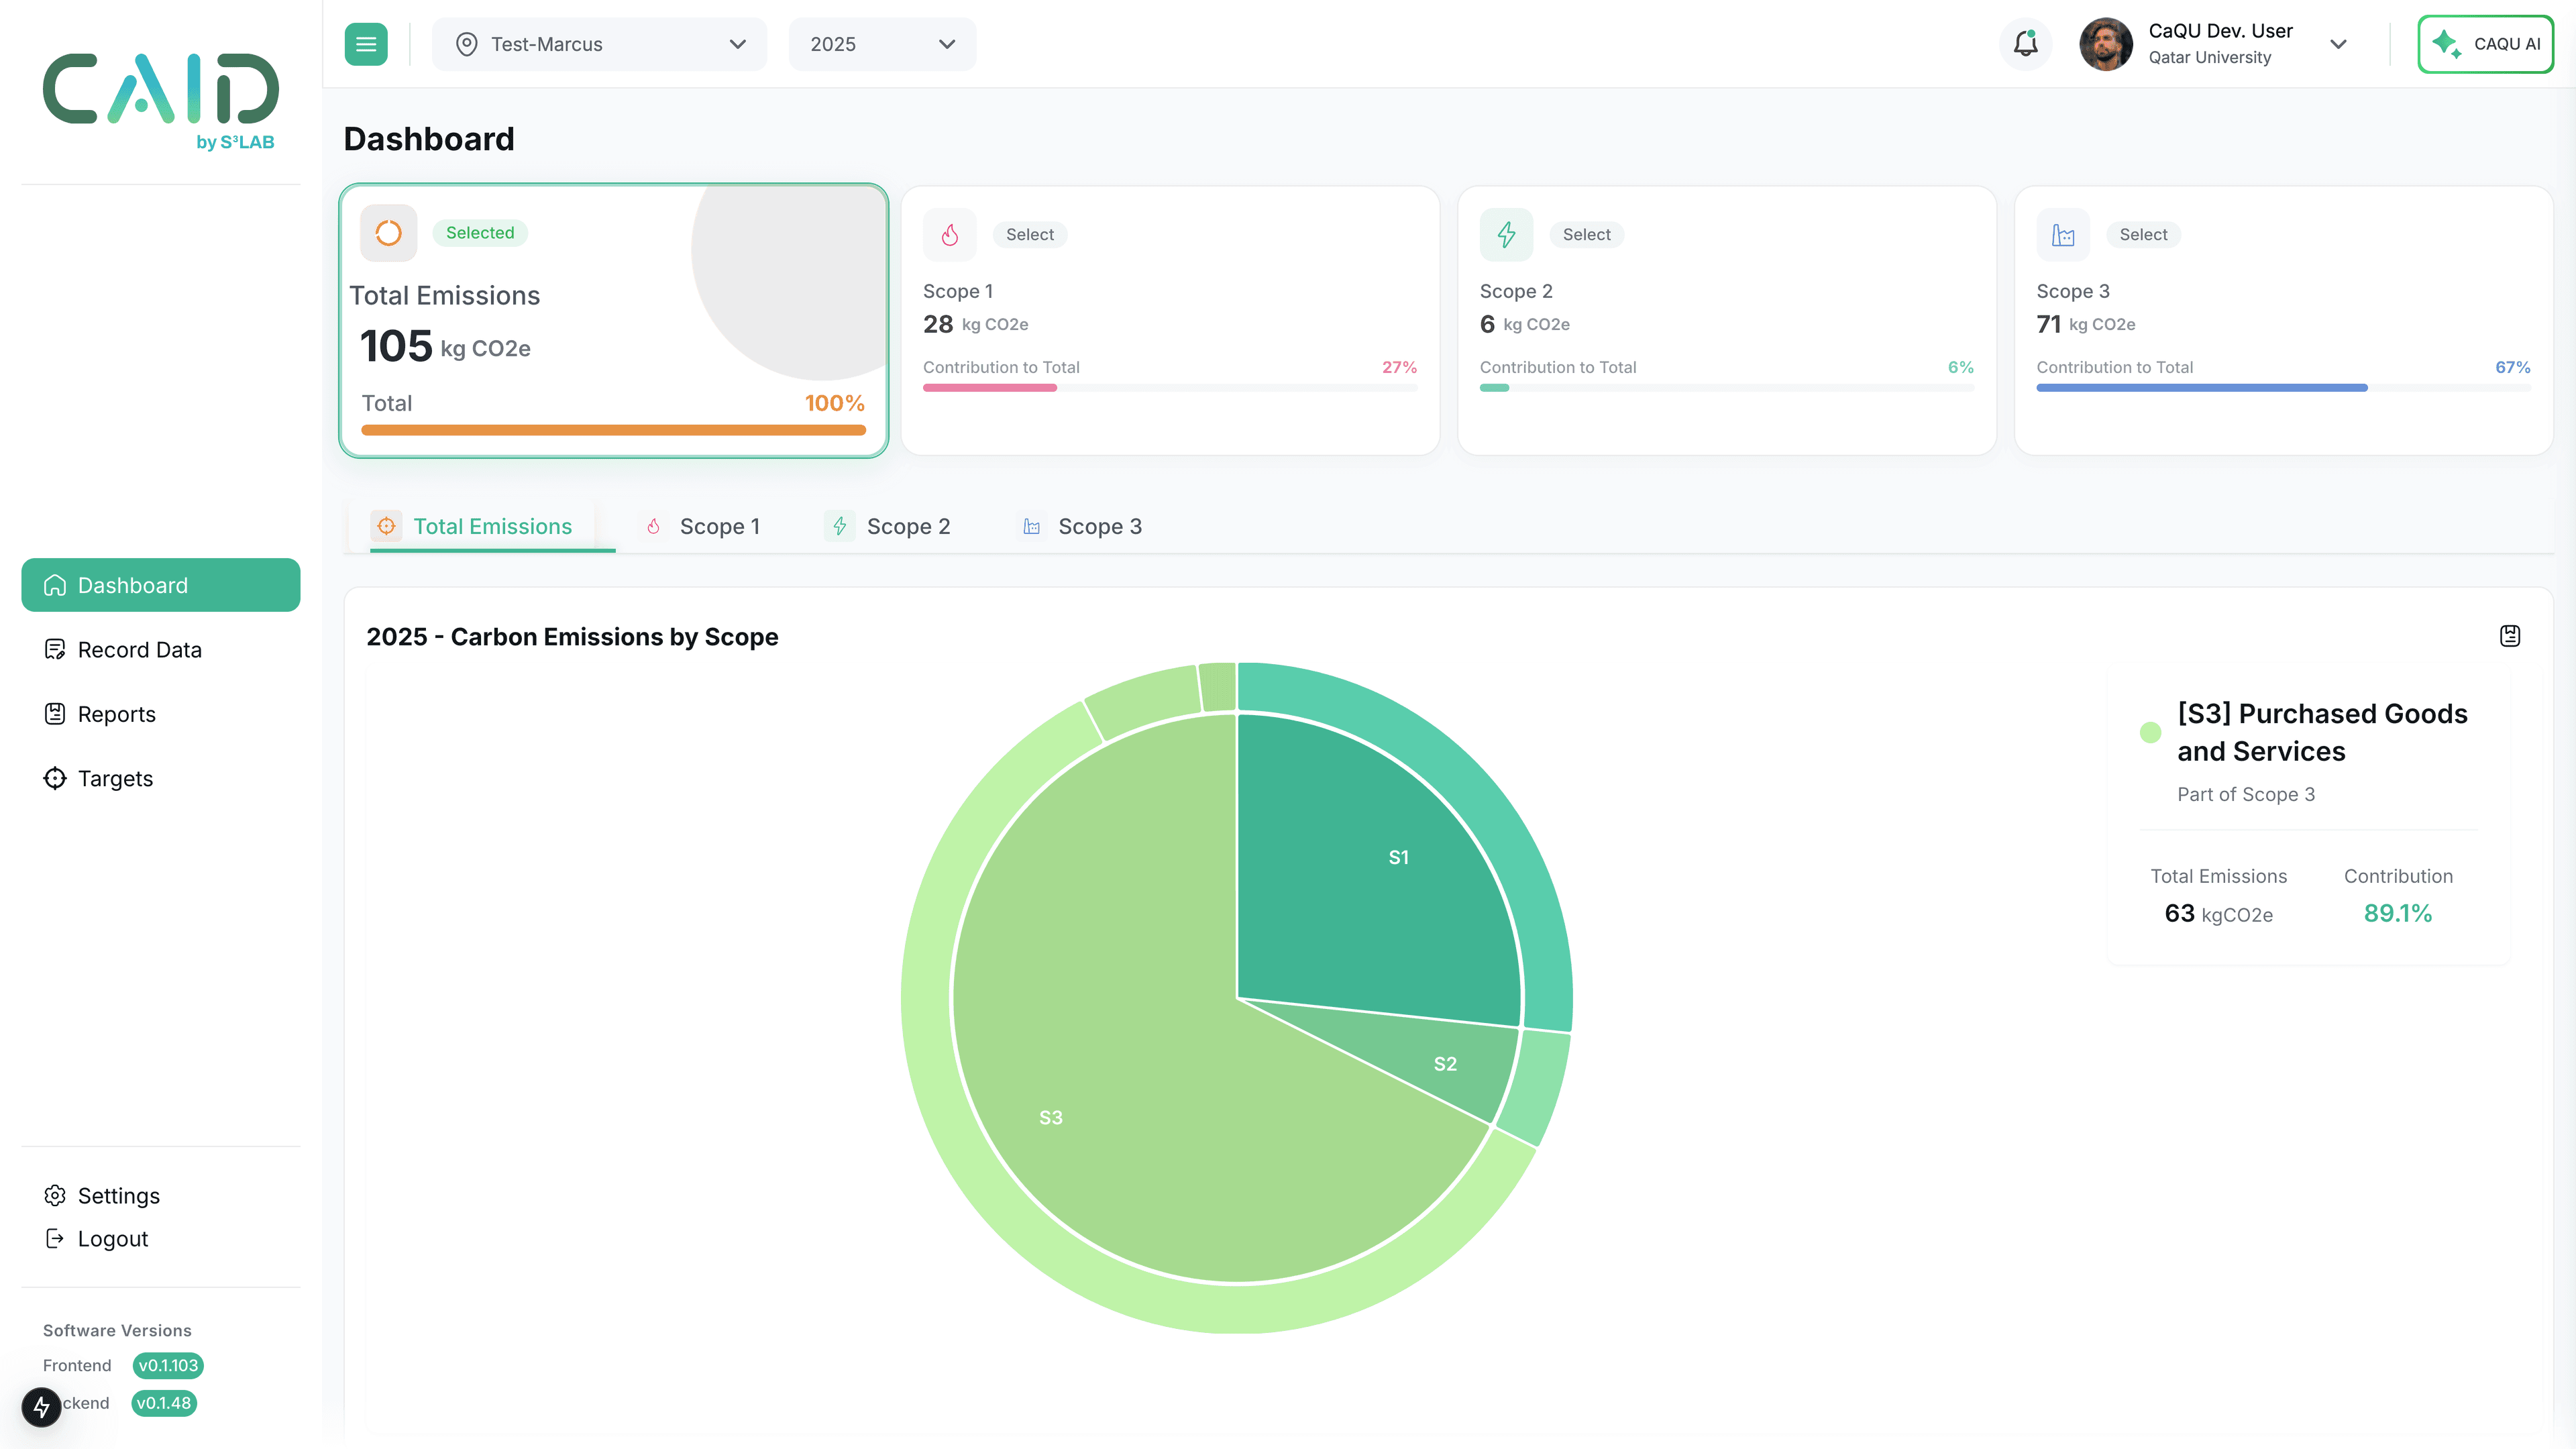Toggle the Select button on the Scope 3 card

tap(2143, 234)
